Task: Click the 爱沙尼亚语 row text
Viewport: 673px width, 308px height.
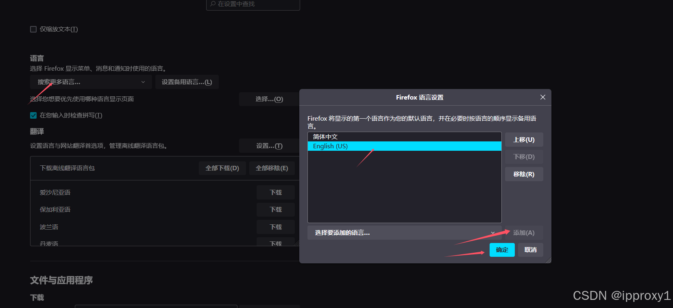Action: pos(55,193)
